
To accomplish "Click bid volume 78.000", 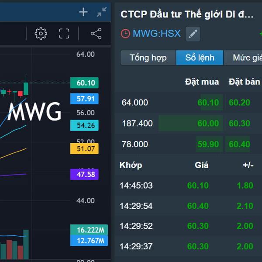I will (135, 144).
